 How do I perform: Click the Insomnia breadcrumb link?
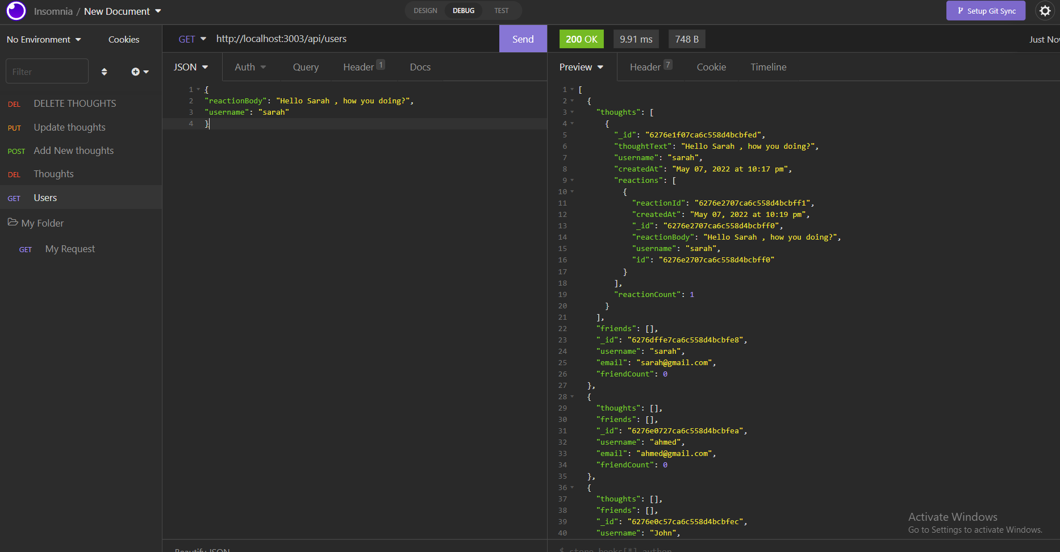coord(53,11)
